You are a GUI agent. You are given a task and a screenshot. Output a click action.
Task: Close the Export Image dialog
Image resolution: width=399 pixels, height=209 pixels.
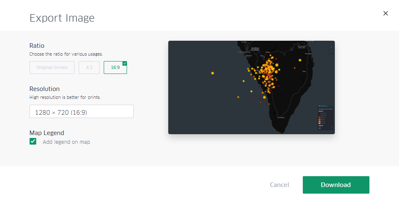[x=386, y=13]
